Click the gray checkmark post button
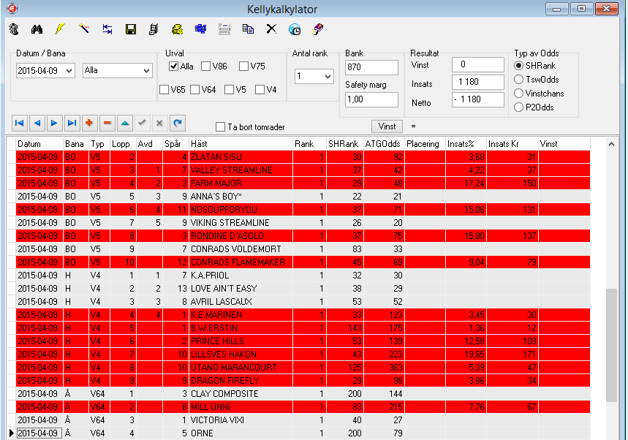Image resolution: width=628 pixels, height=440 pixels. [142, 124]
